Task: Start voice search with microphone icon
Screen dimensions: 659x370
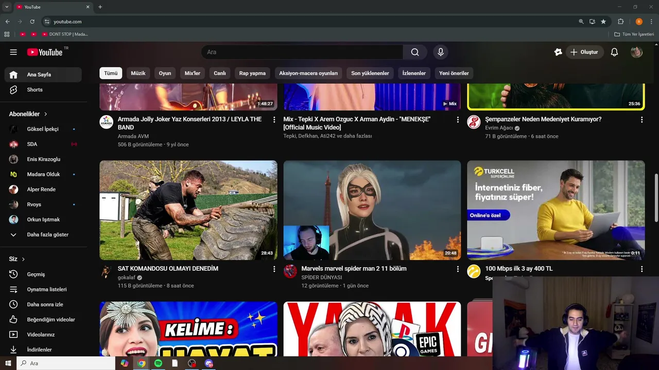Action: 440,52
